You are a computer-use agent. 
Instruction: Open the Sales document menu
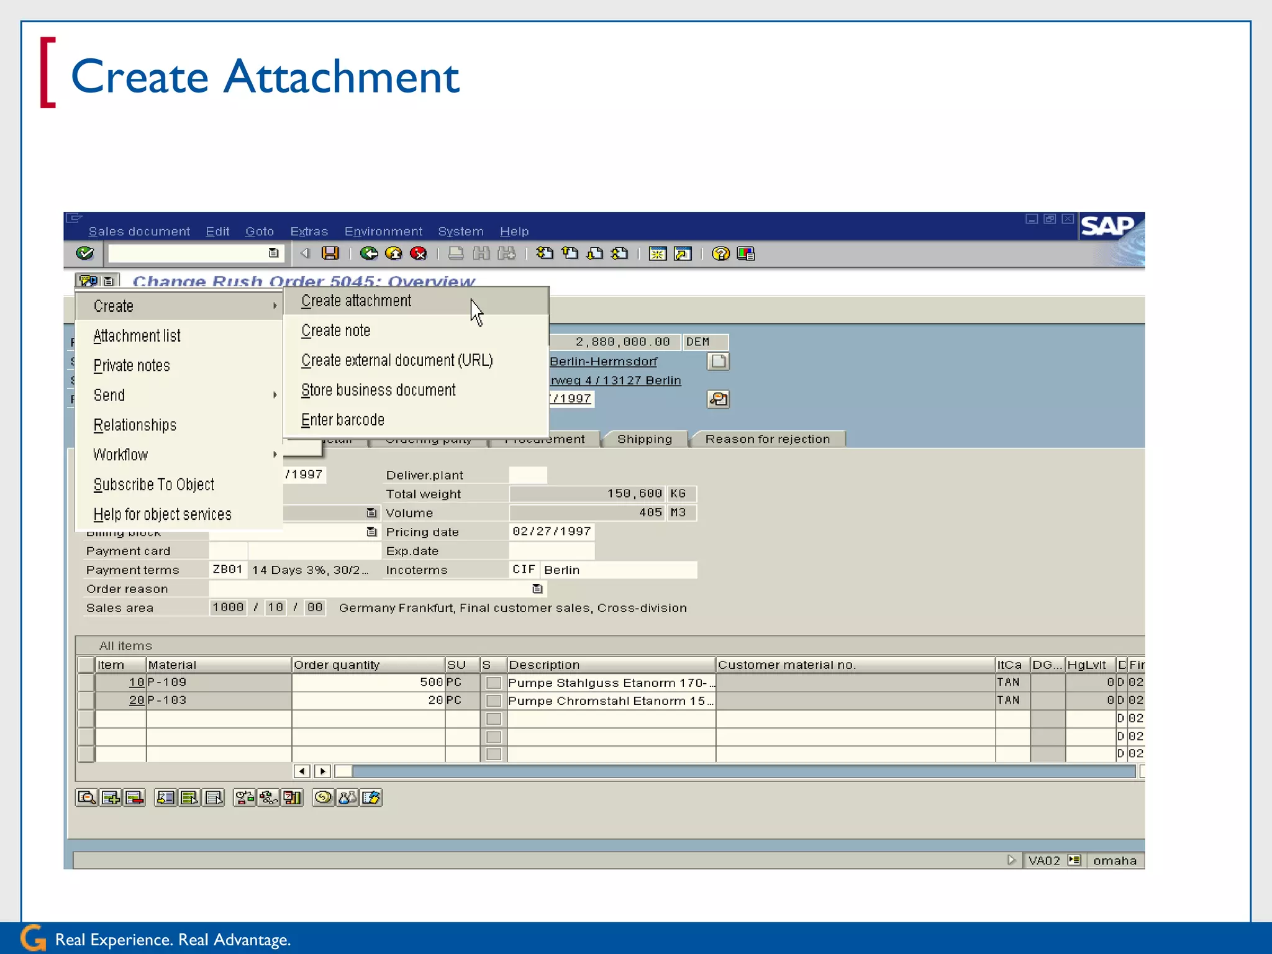tap(139, 231)
